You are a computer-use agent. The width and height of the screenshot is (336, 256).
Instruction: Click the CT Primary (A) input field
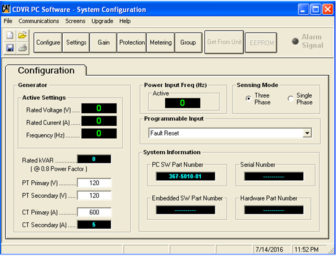pyautogui.click(x=94, y=212)
